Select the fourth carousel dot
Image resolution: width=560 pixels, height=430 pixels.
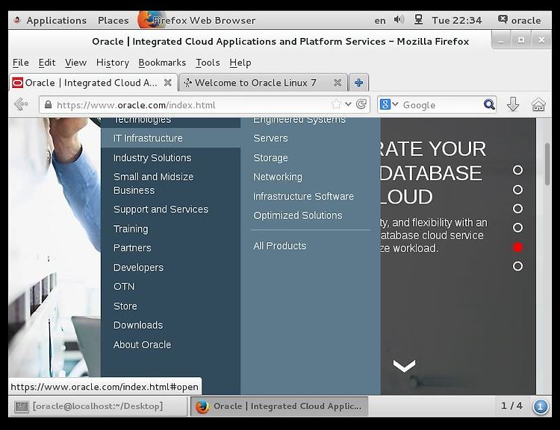point(517,227)
